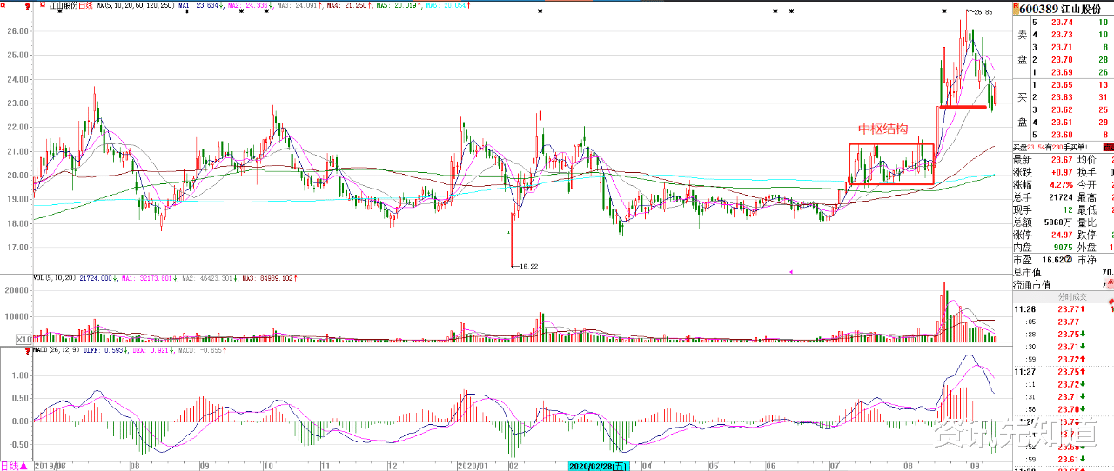Click the DEA: 0.921 value
This screenshot has width=1114, height=471.
click(x=152, y=350)
